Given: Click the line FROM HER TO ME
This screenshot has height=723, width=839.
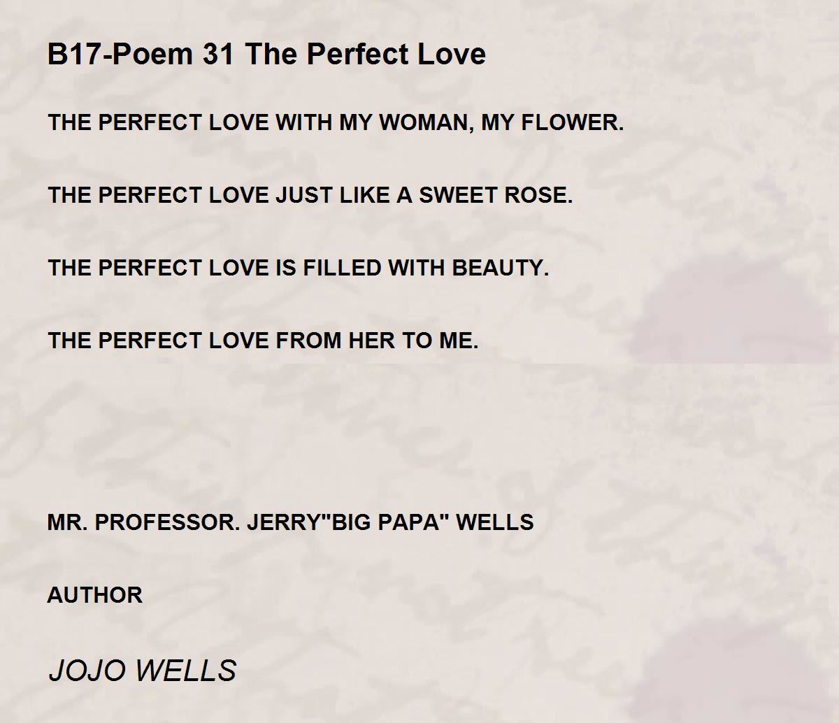Looking at the screenshot, I should click(263, 341).
